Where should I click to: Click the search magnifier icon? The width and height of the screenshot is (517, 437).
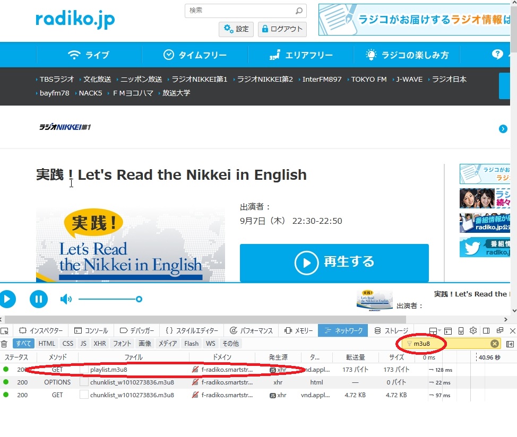(x=299, y=11)
